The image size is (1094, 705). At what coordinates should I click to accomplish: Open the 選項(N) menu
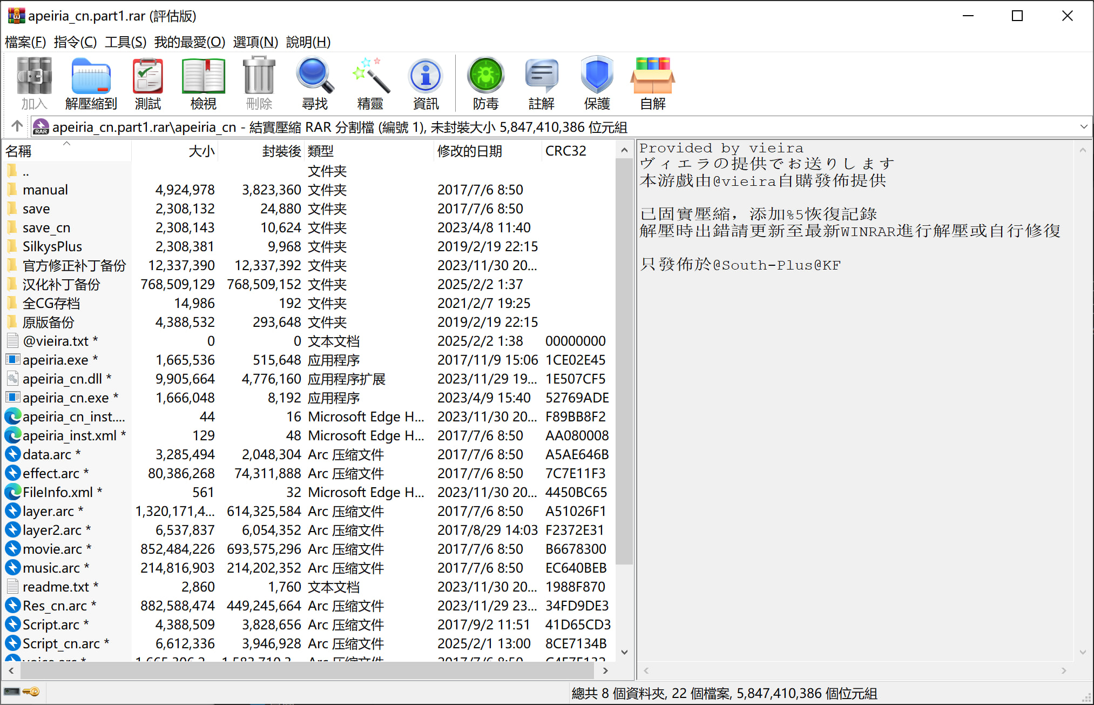255,42
